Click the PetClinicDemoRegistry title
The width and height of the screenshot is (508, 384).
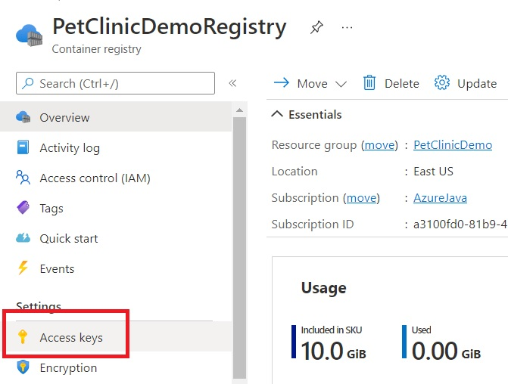pos(170,27)
